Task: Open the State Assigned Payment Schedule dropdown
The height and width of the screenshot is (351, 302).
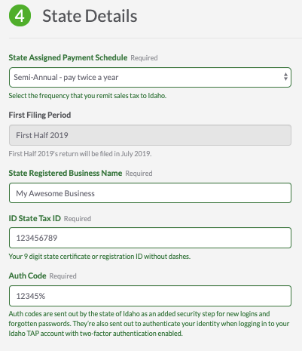Action: tap(150, 77)
